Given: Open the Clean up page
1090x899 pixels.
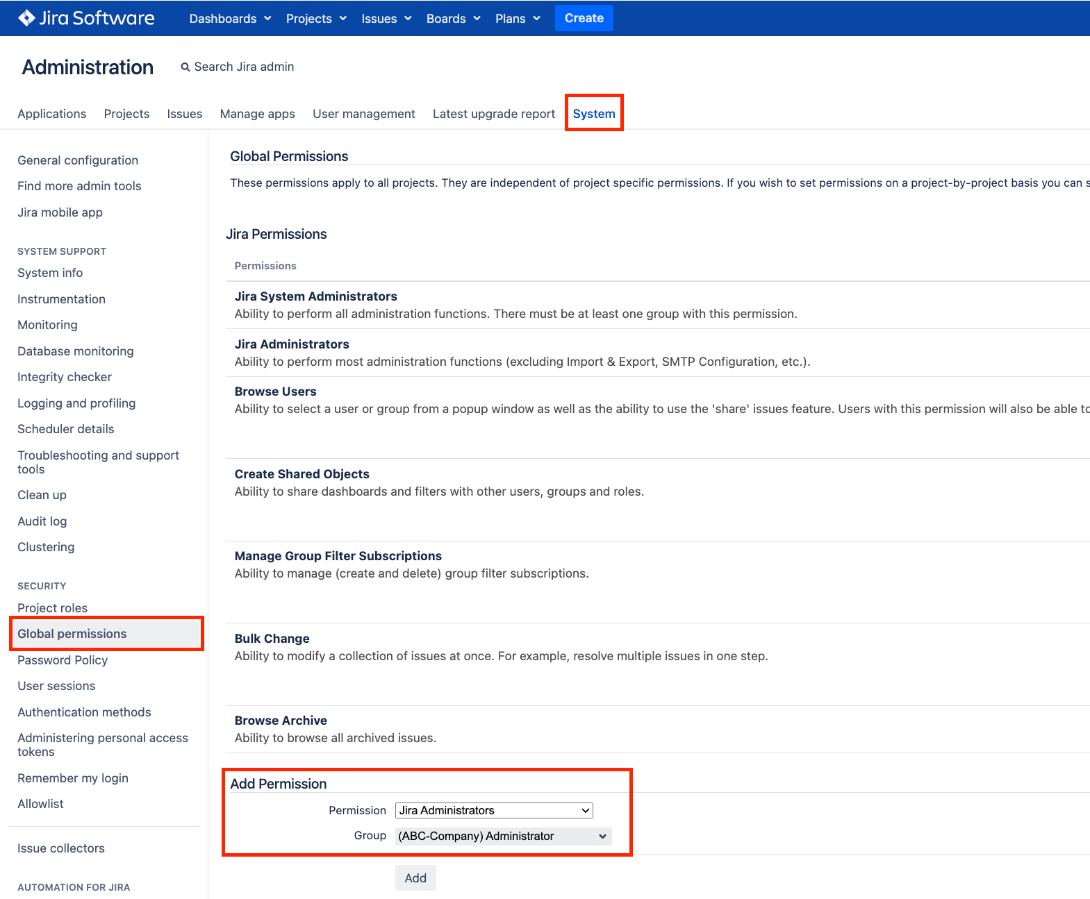Looking at the screenshot, I should point(42,495).
